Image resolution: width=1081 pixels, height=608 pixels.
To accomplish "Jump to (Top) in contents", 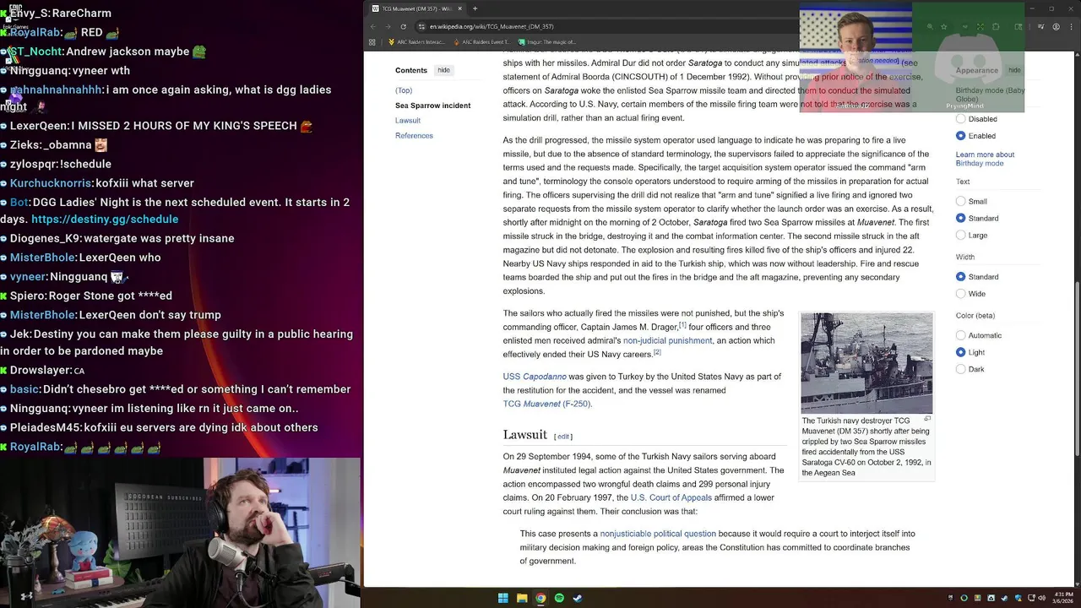I will (404, 90).
